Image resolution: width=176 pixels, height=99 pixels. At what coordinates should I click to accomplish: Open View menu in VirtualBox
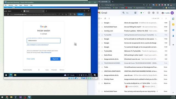pos(16,5)
